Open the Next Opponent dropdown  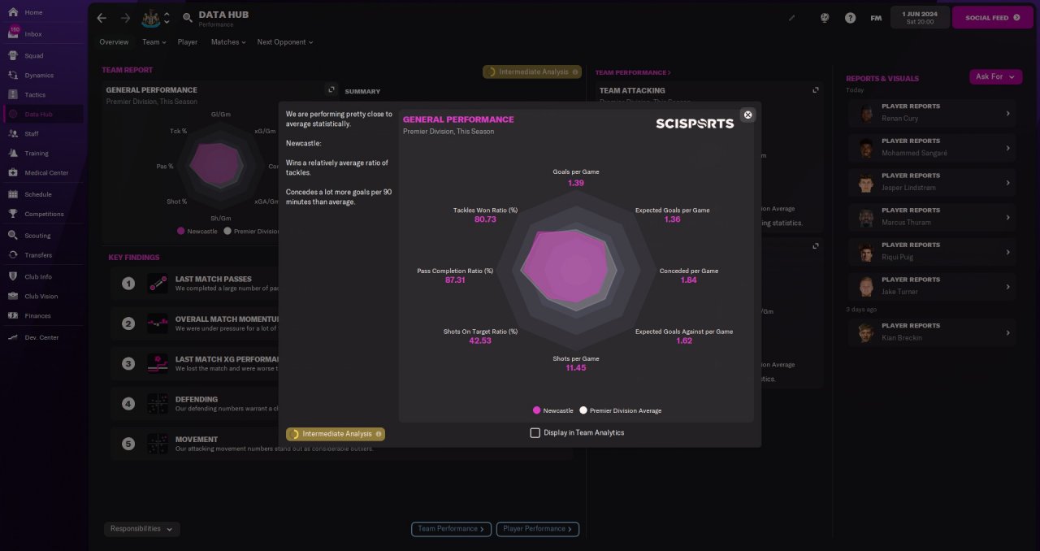click(x=284, y=42)
